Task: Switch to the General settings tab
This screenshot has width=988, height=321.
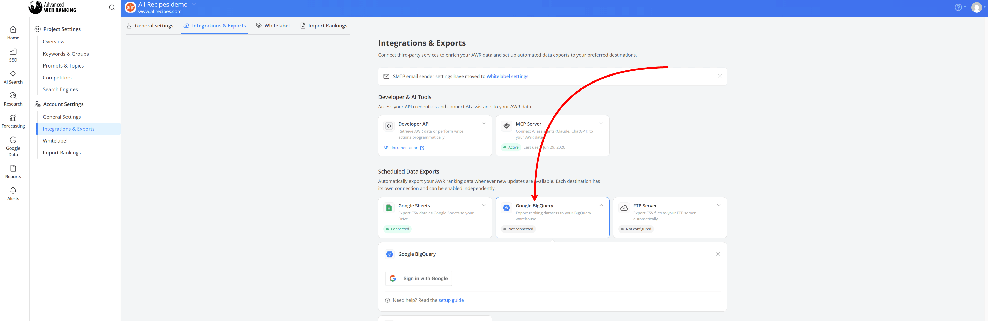Action: coord(150,26)
